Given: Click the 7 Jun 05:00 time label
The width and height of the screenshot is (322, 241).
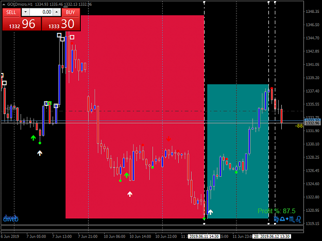Looking at the screenshot, I should click(36, 236).
